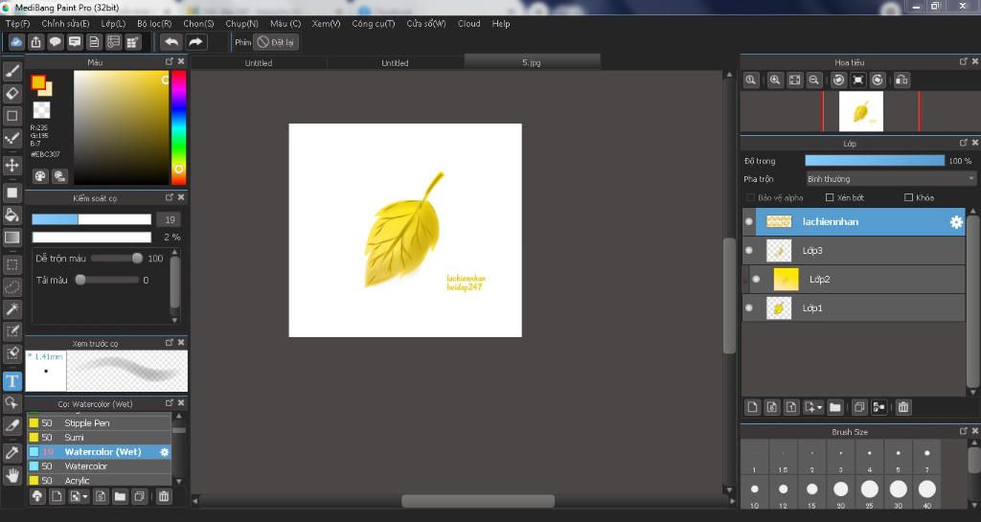981x522 pixels.
Task: Click the Độ trong opacity slider
Action: (x=874, y=161)
